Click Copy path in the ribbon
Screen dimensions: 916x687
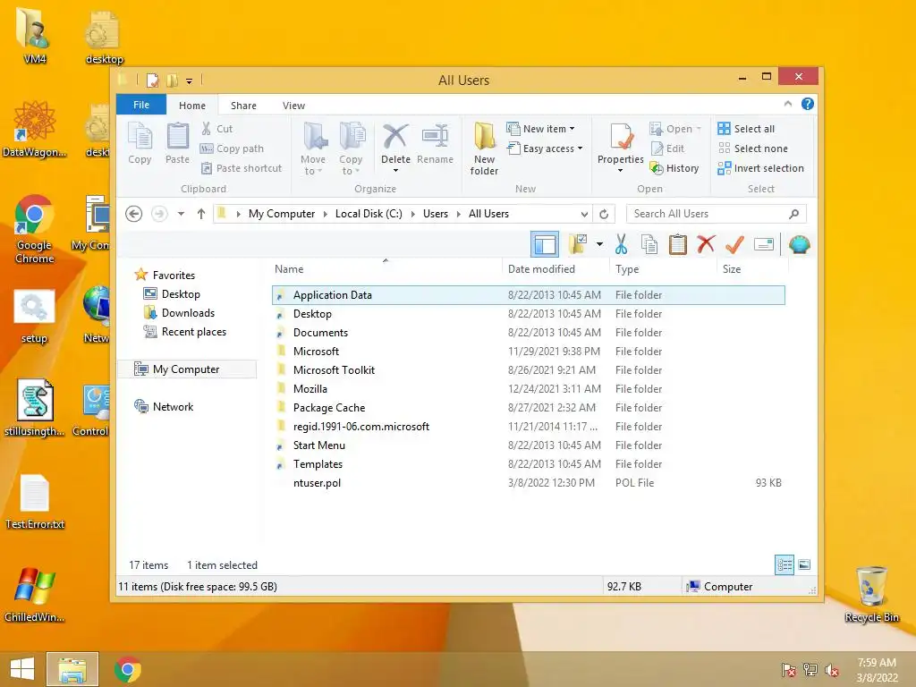(x=232, y=148)
